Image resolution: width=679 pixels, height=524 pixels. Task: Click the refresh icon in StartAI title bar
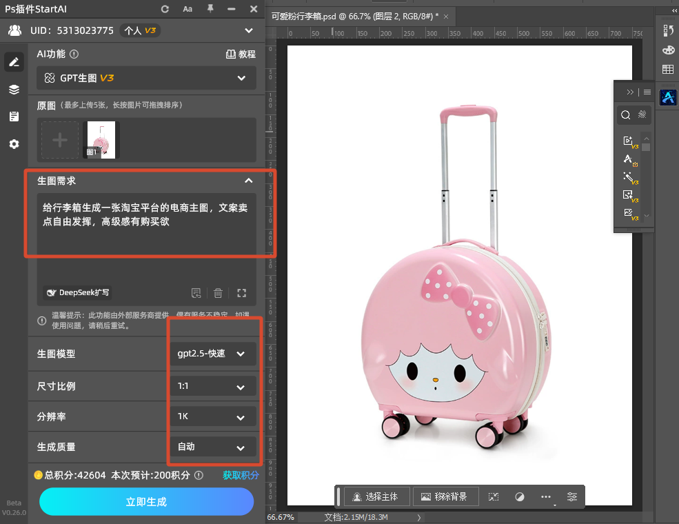tap(165, 9)
